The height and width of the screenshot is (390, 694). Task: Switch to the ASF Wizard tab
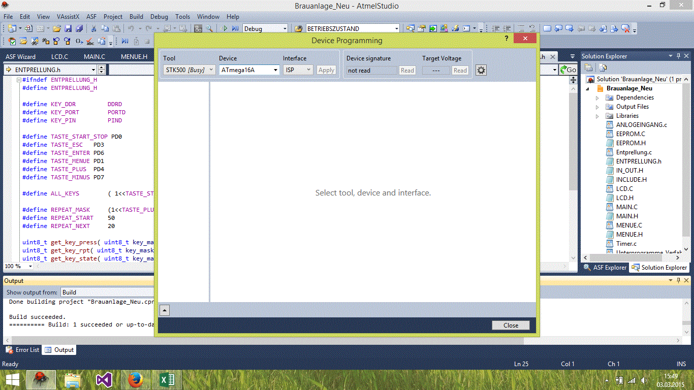(20, 56)
